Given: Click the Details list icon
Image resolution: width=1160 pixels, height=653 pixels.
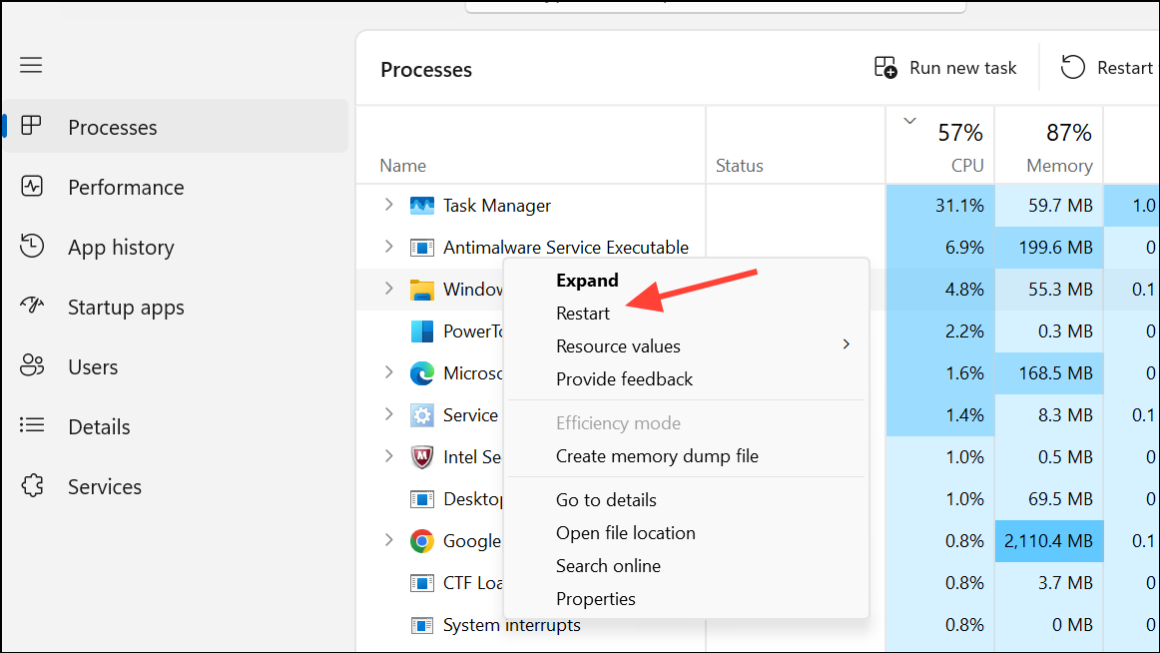Looking at the screenshot, I should (x=32, y=425).
